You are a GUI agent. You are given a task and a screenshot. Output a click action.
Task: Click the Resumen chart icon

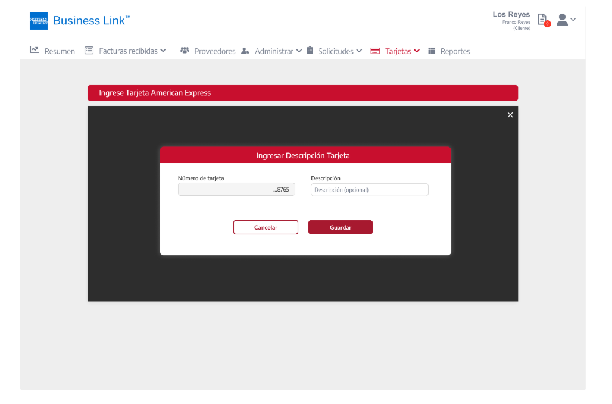[35, 51]
